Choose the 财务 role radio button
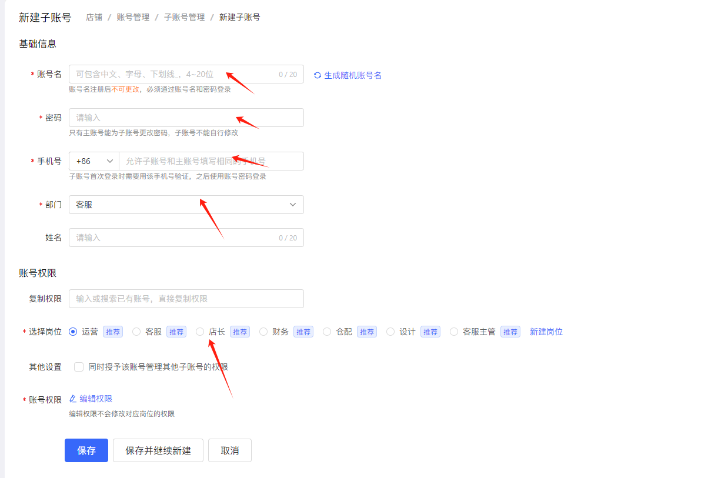 pos(263,332)
